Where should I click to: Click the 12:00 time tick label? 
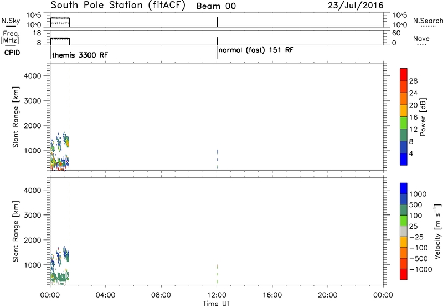point(217,295)
